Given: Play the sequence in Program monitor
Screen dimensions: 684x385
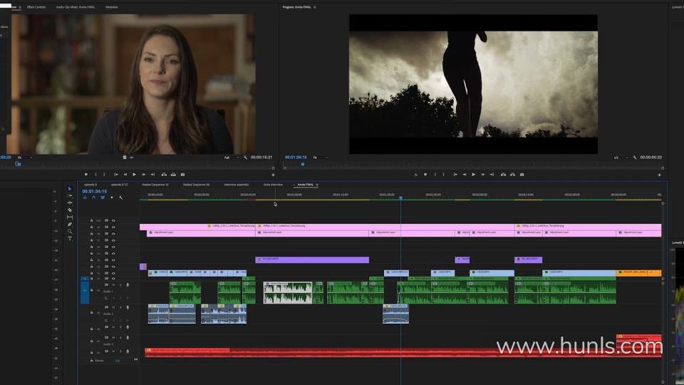Looking at the screenshot, I should 474,175.
